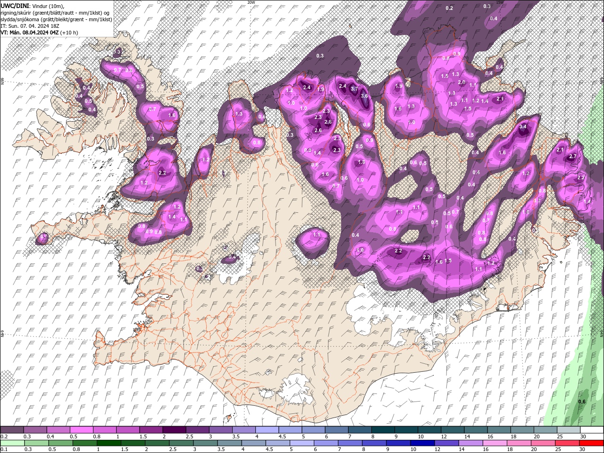Click the 2.8 snowfall value on the map
Viewport: 604px width, 453px height.
[328, 122]
